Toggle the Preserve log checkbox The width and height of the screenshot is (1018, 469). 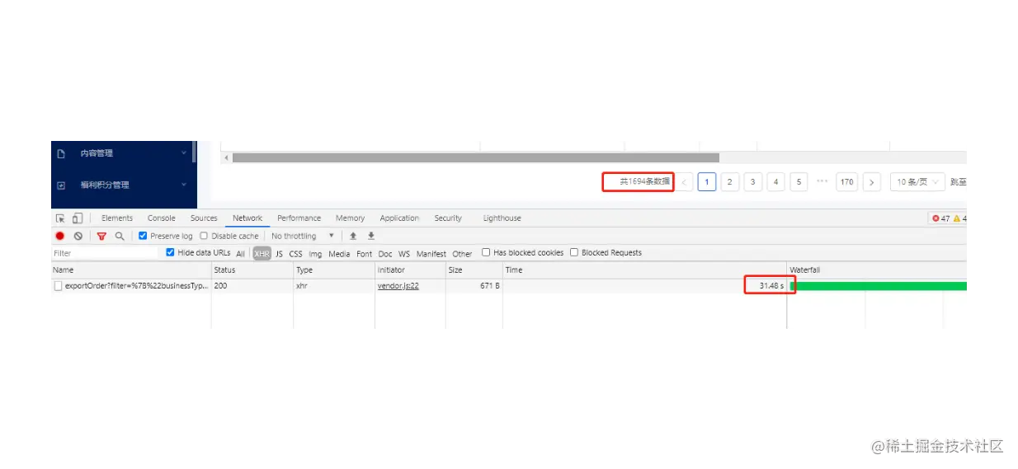click(x=143, y=236)
